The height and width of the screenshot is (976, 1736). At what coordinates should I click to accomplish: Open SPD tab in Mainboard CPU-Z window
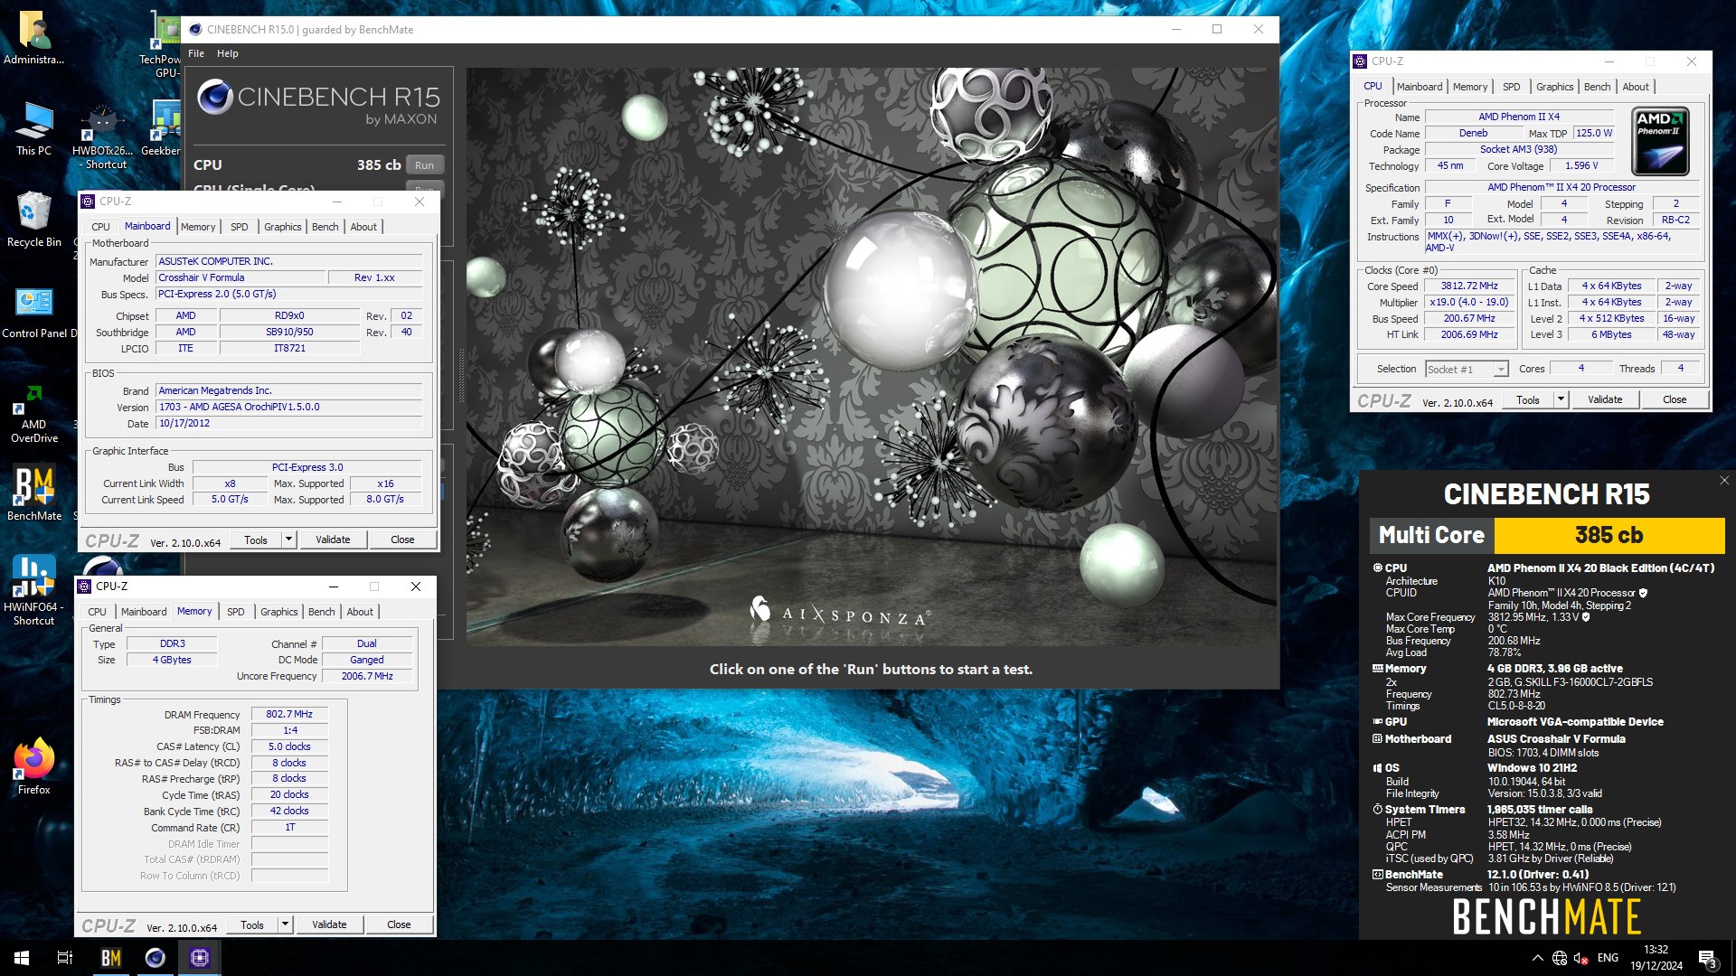click(239, 227)
